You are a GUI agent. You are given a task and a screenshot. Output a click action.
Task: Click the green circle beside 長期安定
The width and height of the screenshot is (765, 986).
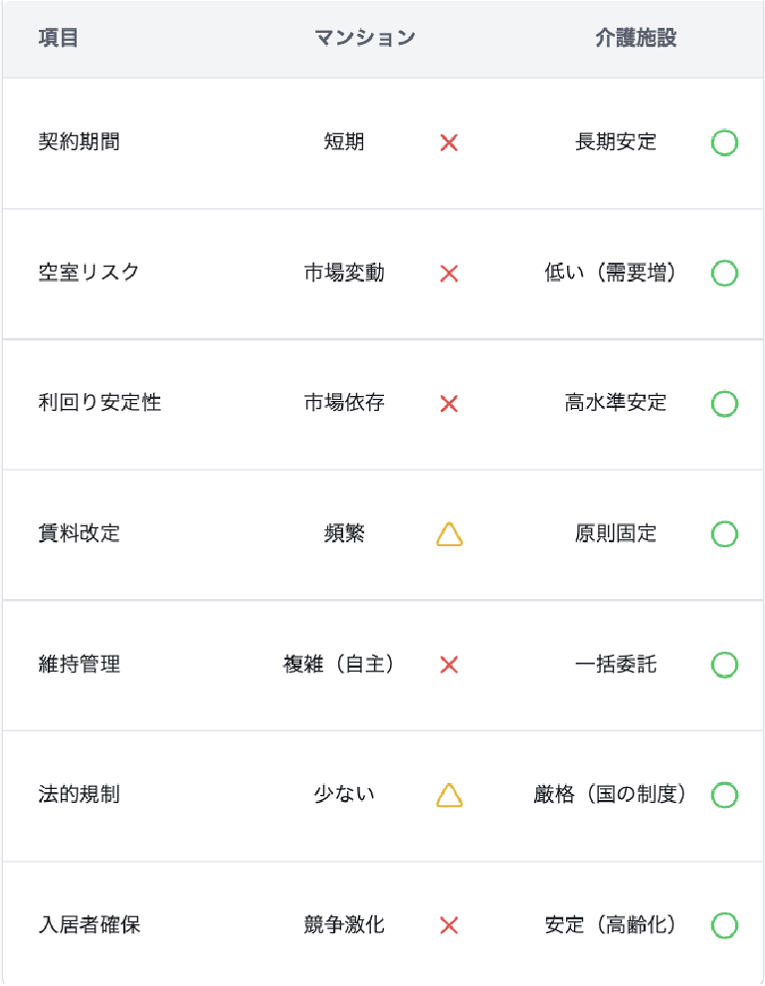pos(724,143)
